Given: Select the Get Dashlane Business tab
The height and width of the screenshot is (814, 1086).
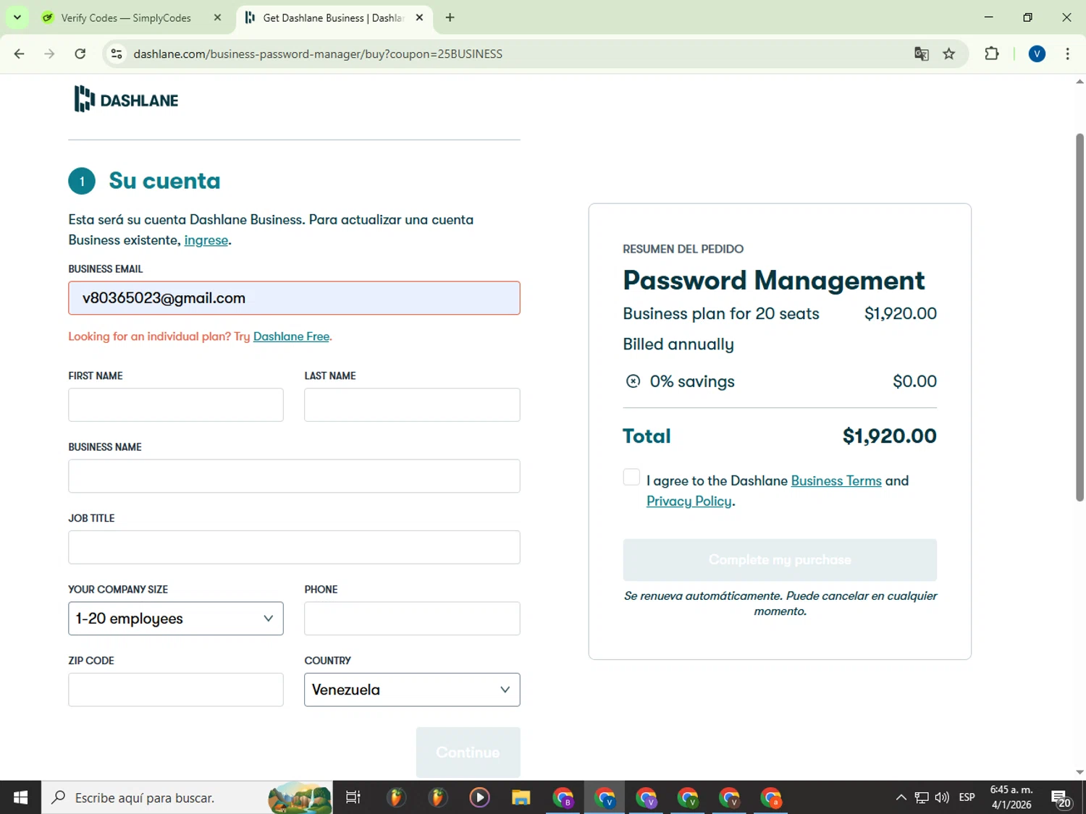Looking at the screenshot, I should point(332,17).
